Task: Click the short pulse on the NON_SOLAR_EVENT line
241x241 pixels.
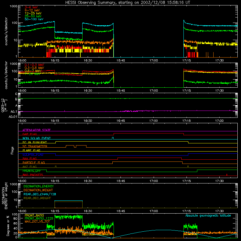Action: tap(113, 138)
